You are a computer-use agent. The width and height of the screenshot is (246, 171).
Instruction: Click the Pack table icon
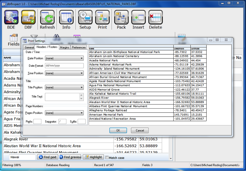[x=121, y=17]
